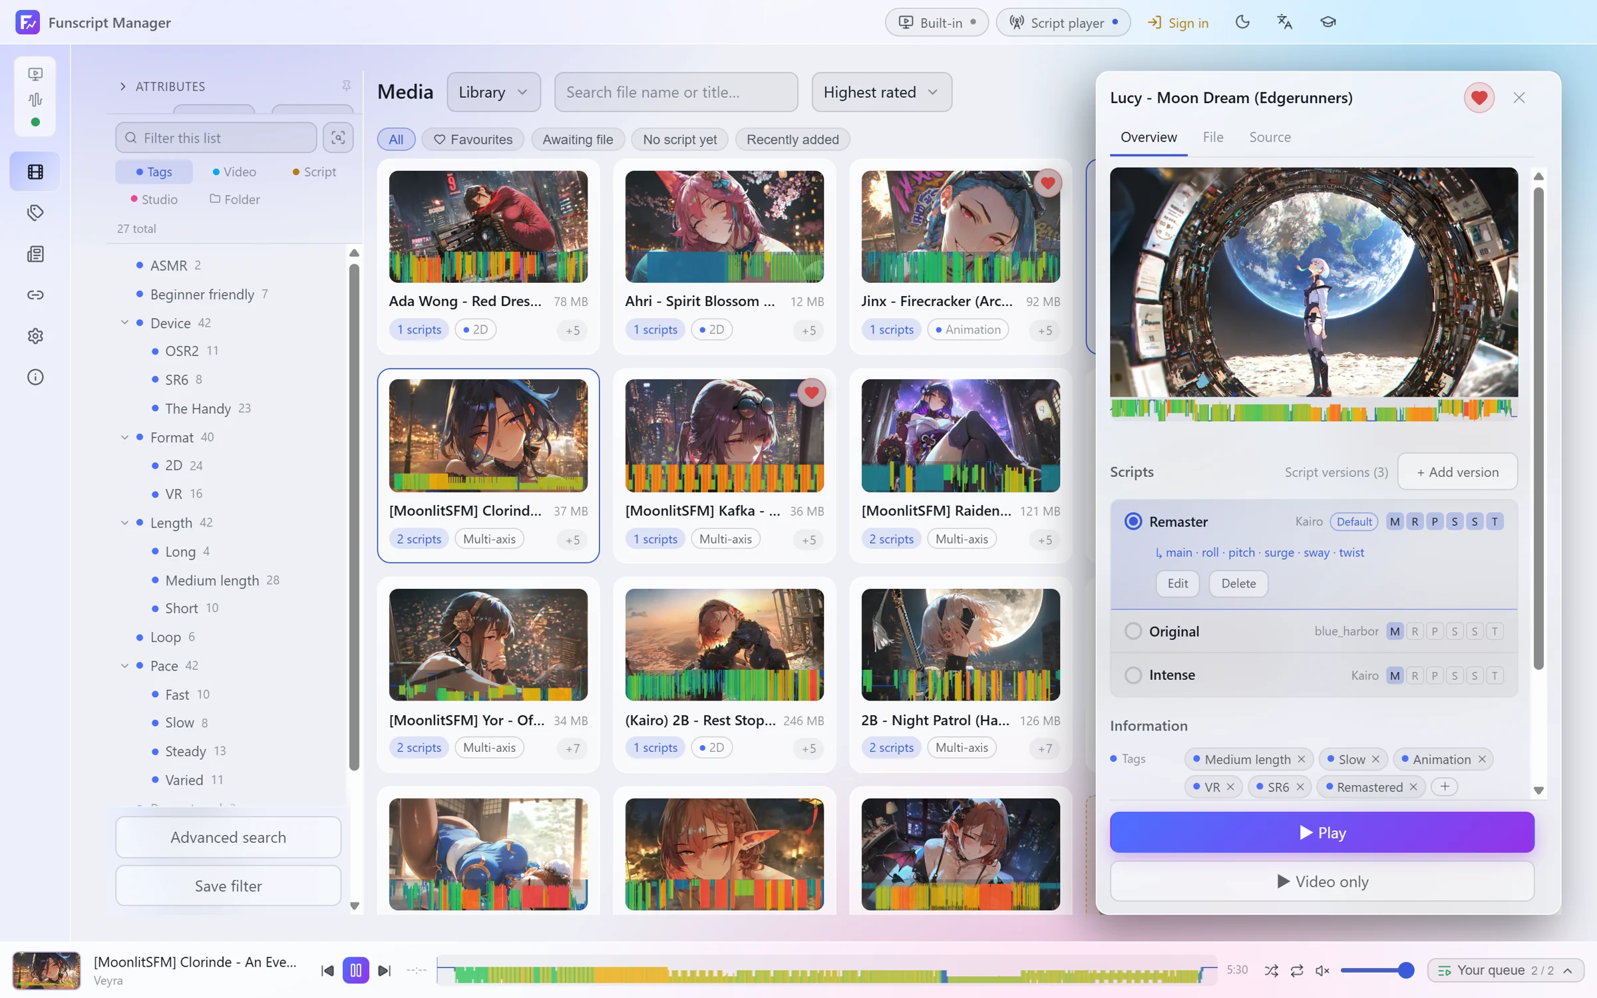The image size is (1597, 998).
Task: Pause the current playback
Action: click(x=355, y=971)
